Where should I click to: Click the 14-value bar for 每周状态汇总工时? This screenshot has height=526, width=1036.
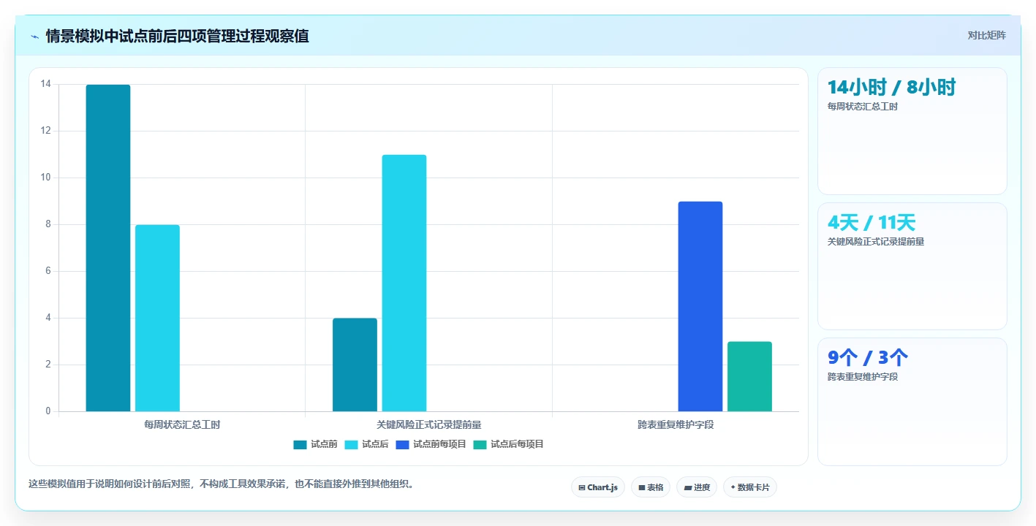pyautogui.click(x=108, y=248)
